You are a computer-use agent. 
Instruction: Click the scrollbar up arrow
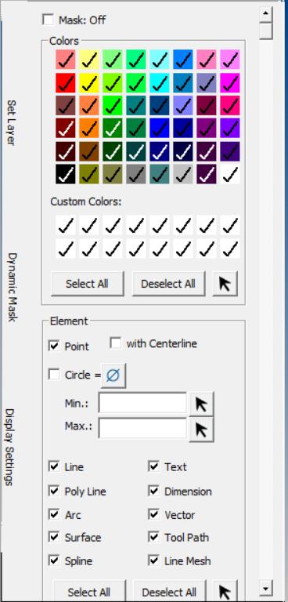pyautogui.click(x=265, y=14)
